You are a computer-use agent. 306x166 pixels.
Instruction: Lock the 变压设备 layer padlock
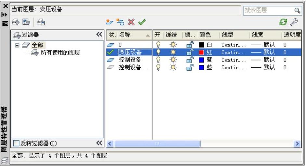click(x=190, y=52)
